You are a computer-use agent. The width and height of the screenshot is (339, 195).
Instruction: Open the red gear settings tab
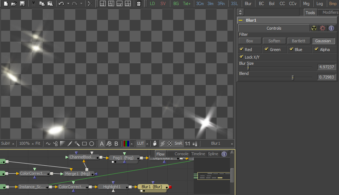click(x=322, y=28)
